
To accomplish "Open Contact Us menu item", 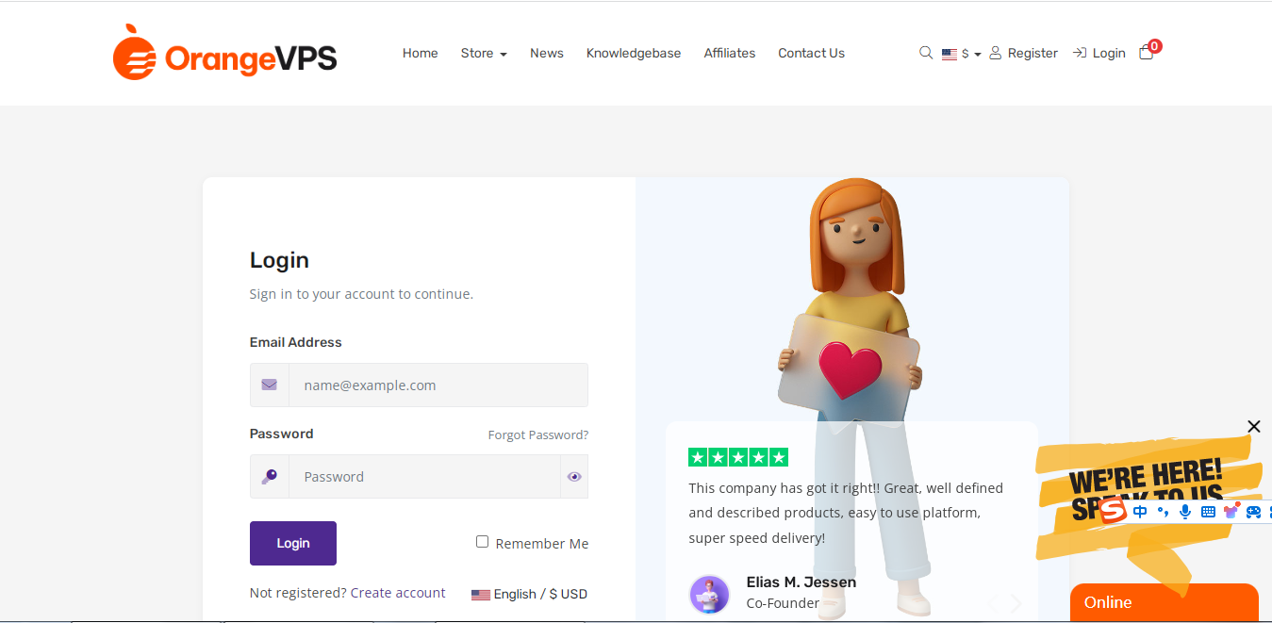I will [x=811, y=53].
